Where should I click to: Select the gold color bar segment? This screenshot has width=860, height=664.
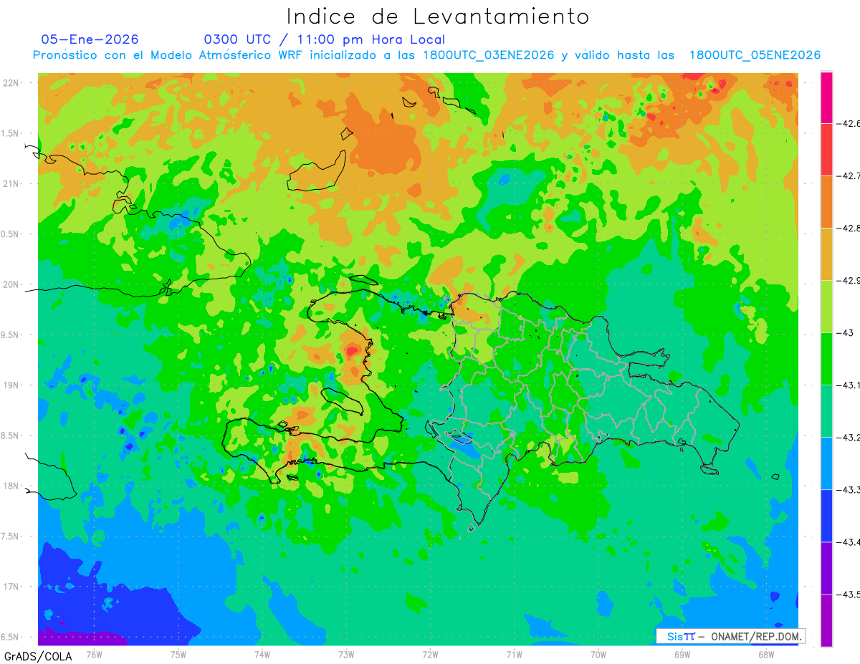[x=826, y=254]
